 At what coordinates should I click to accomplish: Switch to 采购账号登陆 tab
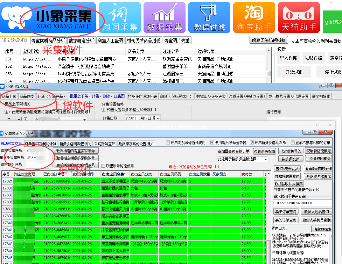[105, 144]
